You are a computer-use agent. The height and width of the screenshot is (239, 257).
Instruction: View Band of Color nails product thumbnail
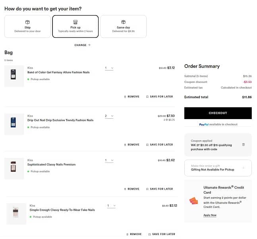(14, 76)
